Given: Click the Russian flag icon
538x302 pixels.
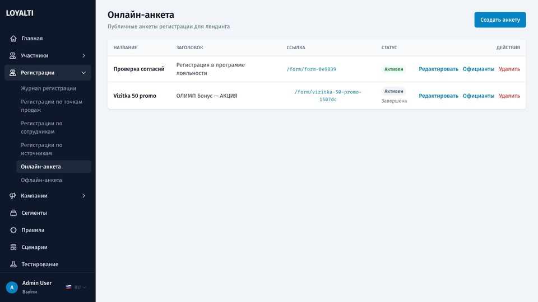Looking at the screenshot, I should (68, 287).
